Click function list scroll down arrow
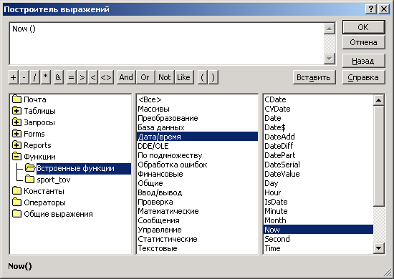394x279 pixels. click(379, 248)
